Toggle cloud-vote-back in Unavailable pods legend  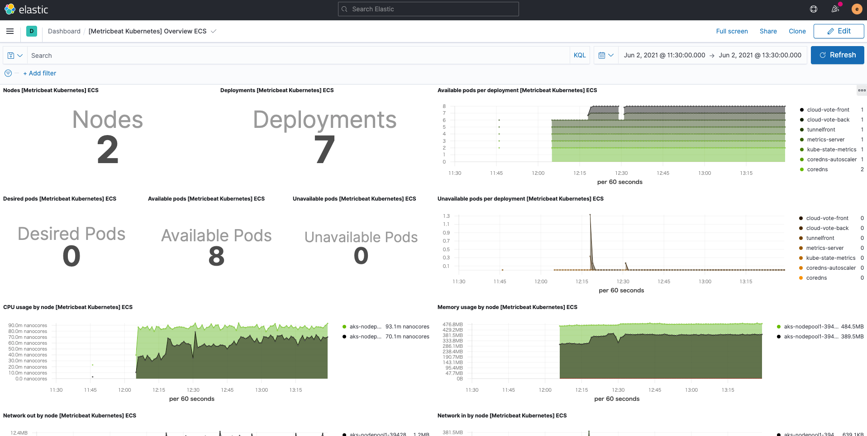click(x=827, y=228)
